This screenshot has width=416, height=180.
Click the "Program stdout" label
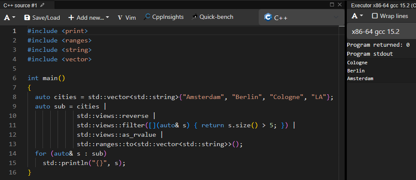click(x=370, y=54)
